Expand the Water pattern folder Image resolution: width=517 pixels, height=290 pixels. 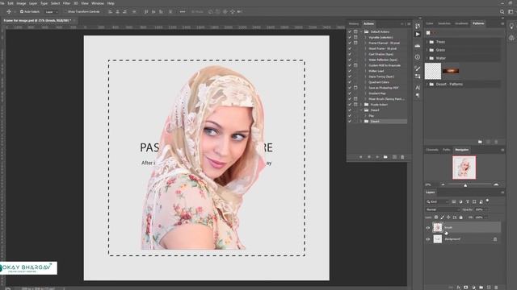click(427, 58)
